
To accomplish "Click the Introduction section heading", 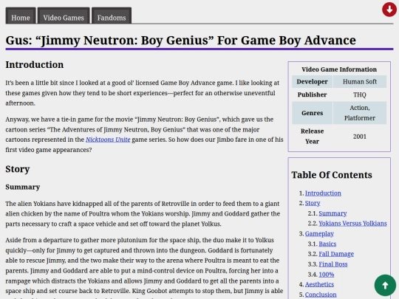I will coord(35,64).
